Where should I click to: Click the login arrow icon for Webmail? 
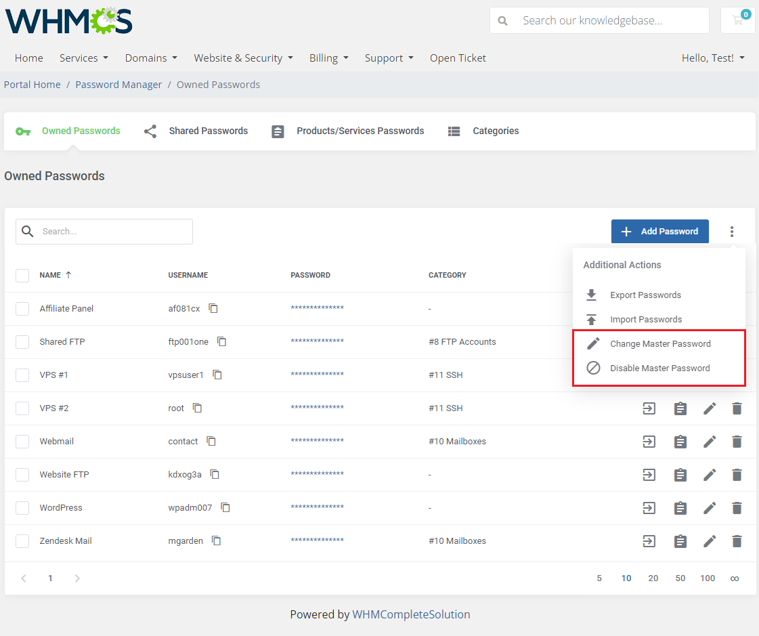(x=649, y=442)
